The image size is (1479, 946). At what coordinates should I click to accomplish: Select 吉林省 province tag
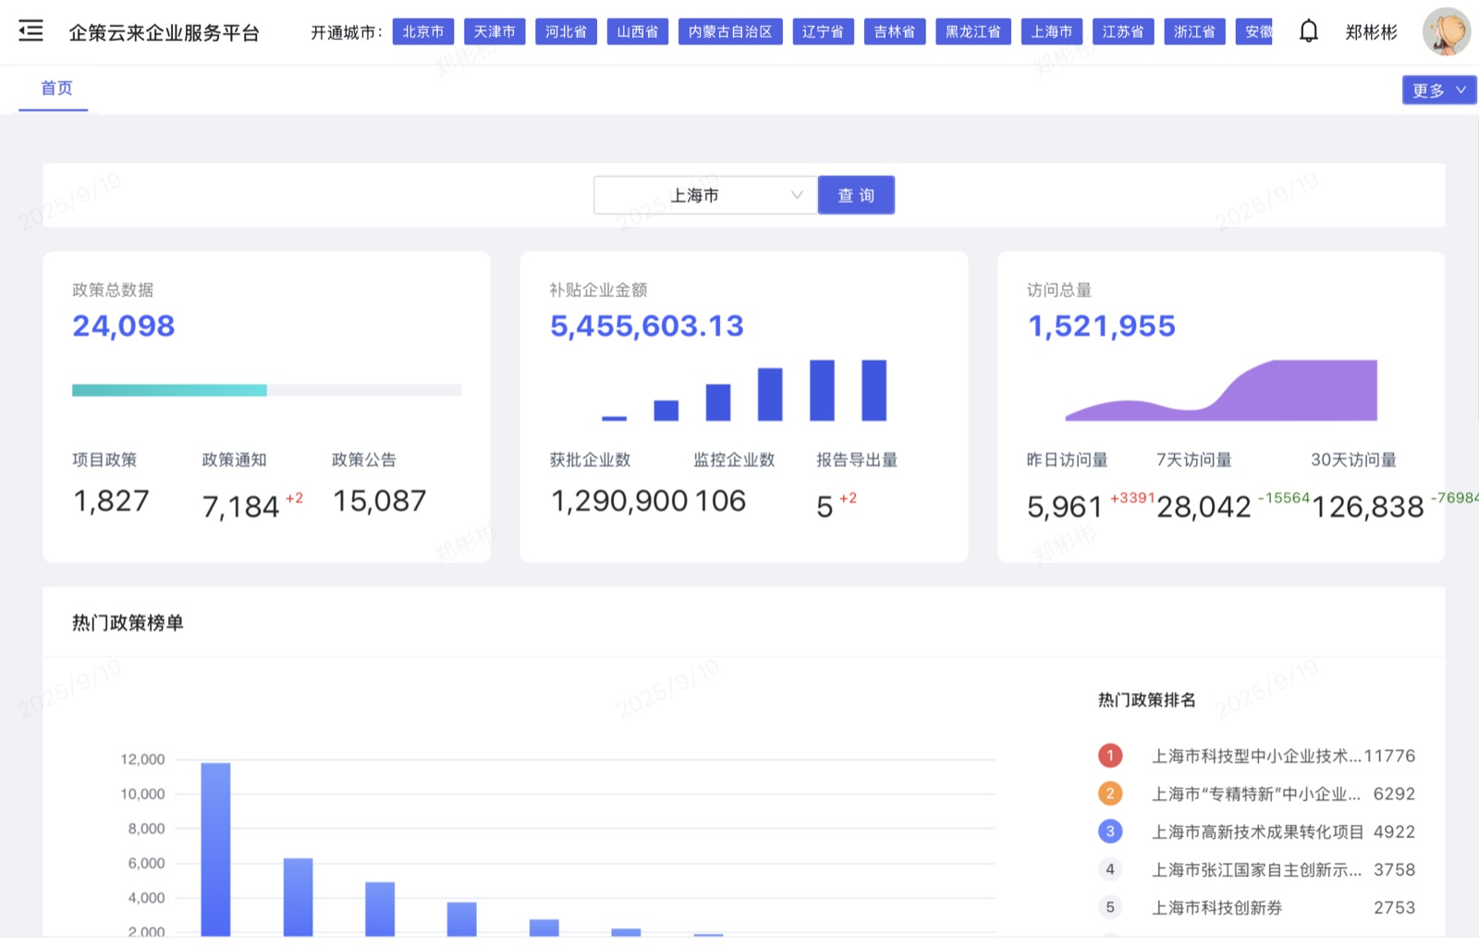pyautogui.click(x=895, y=31)
